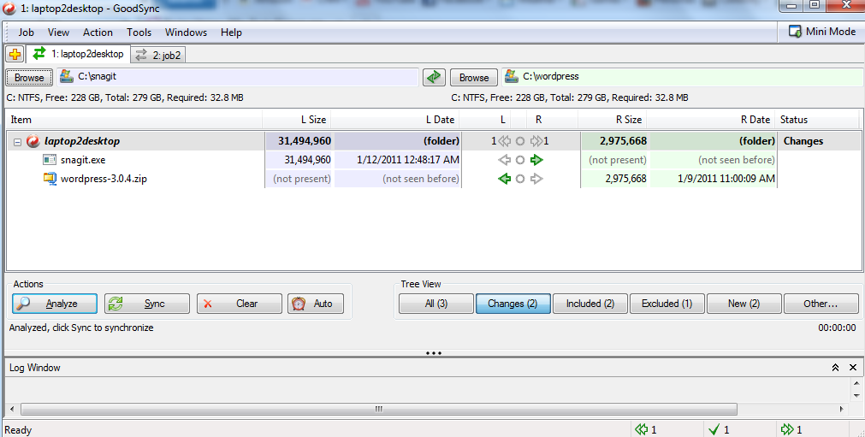Show Changes (2) in tree view
Viewport: 865px width, 437px height.
pos(513,304)
